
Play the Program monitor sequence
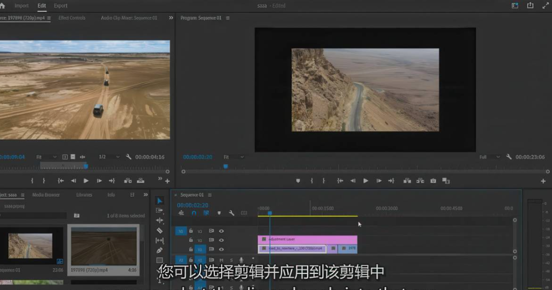tap(366, 181)
